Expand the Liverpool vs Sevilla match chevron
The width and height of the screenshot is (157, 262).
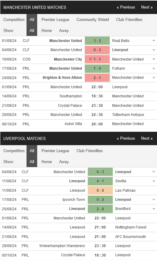154,181
